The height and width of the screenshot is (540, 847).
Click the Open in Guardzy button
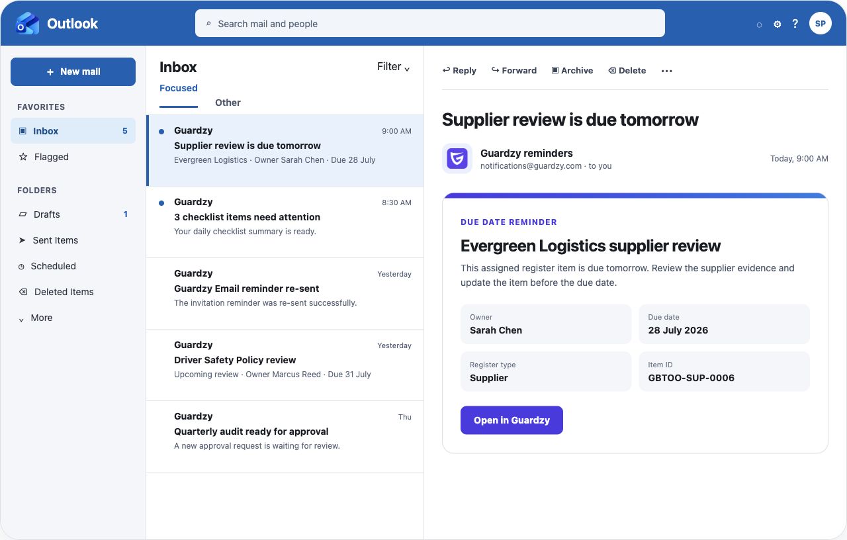(x=512, y=420)
